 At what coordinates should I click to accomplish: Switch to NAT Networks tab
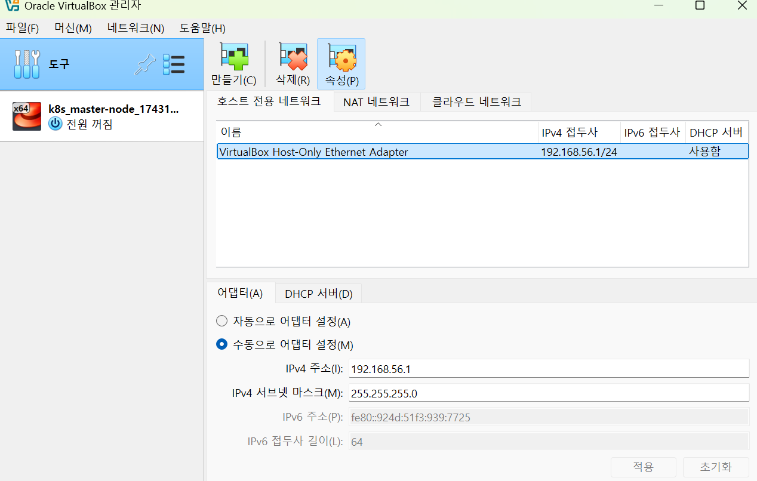pyautogui.click(x=376, y=102)
